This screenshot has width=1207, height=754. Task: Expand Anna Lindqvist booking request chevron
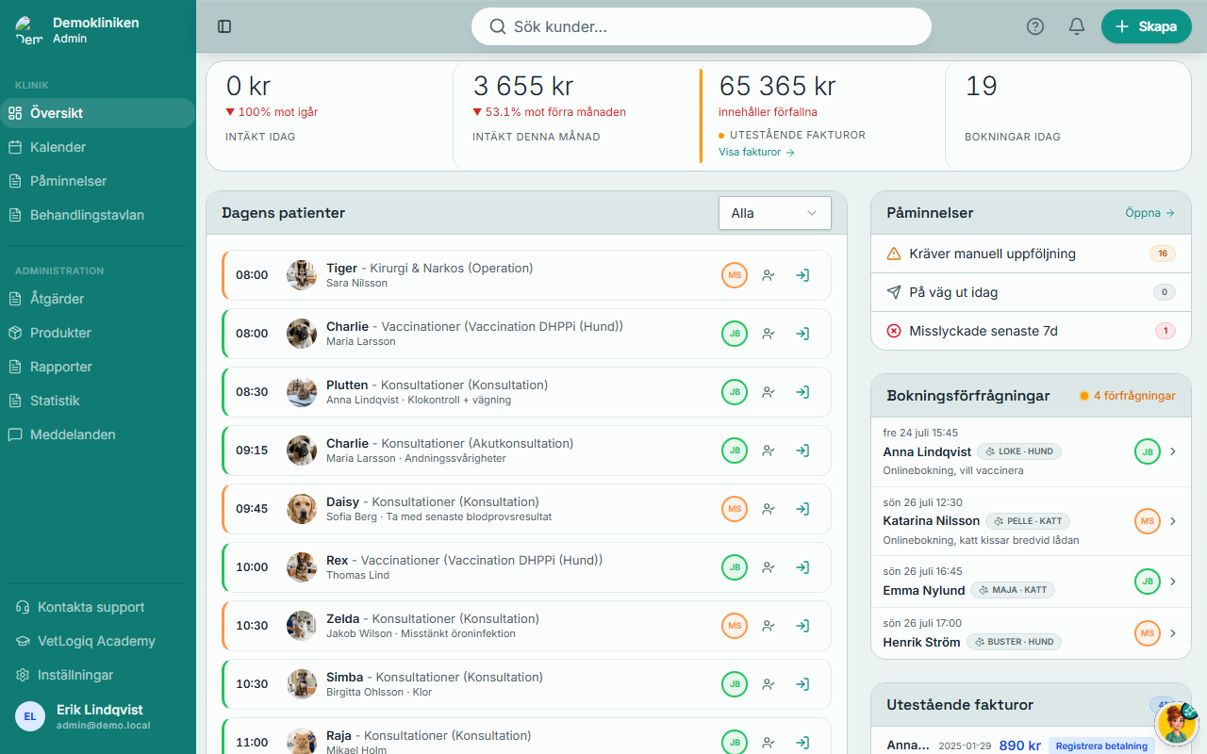(1173, 451)
